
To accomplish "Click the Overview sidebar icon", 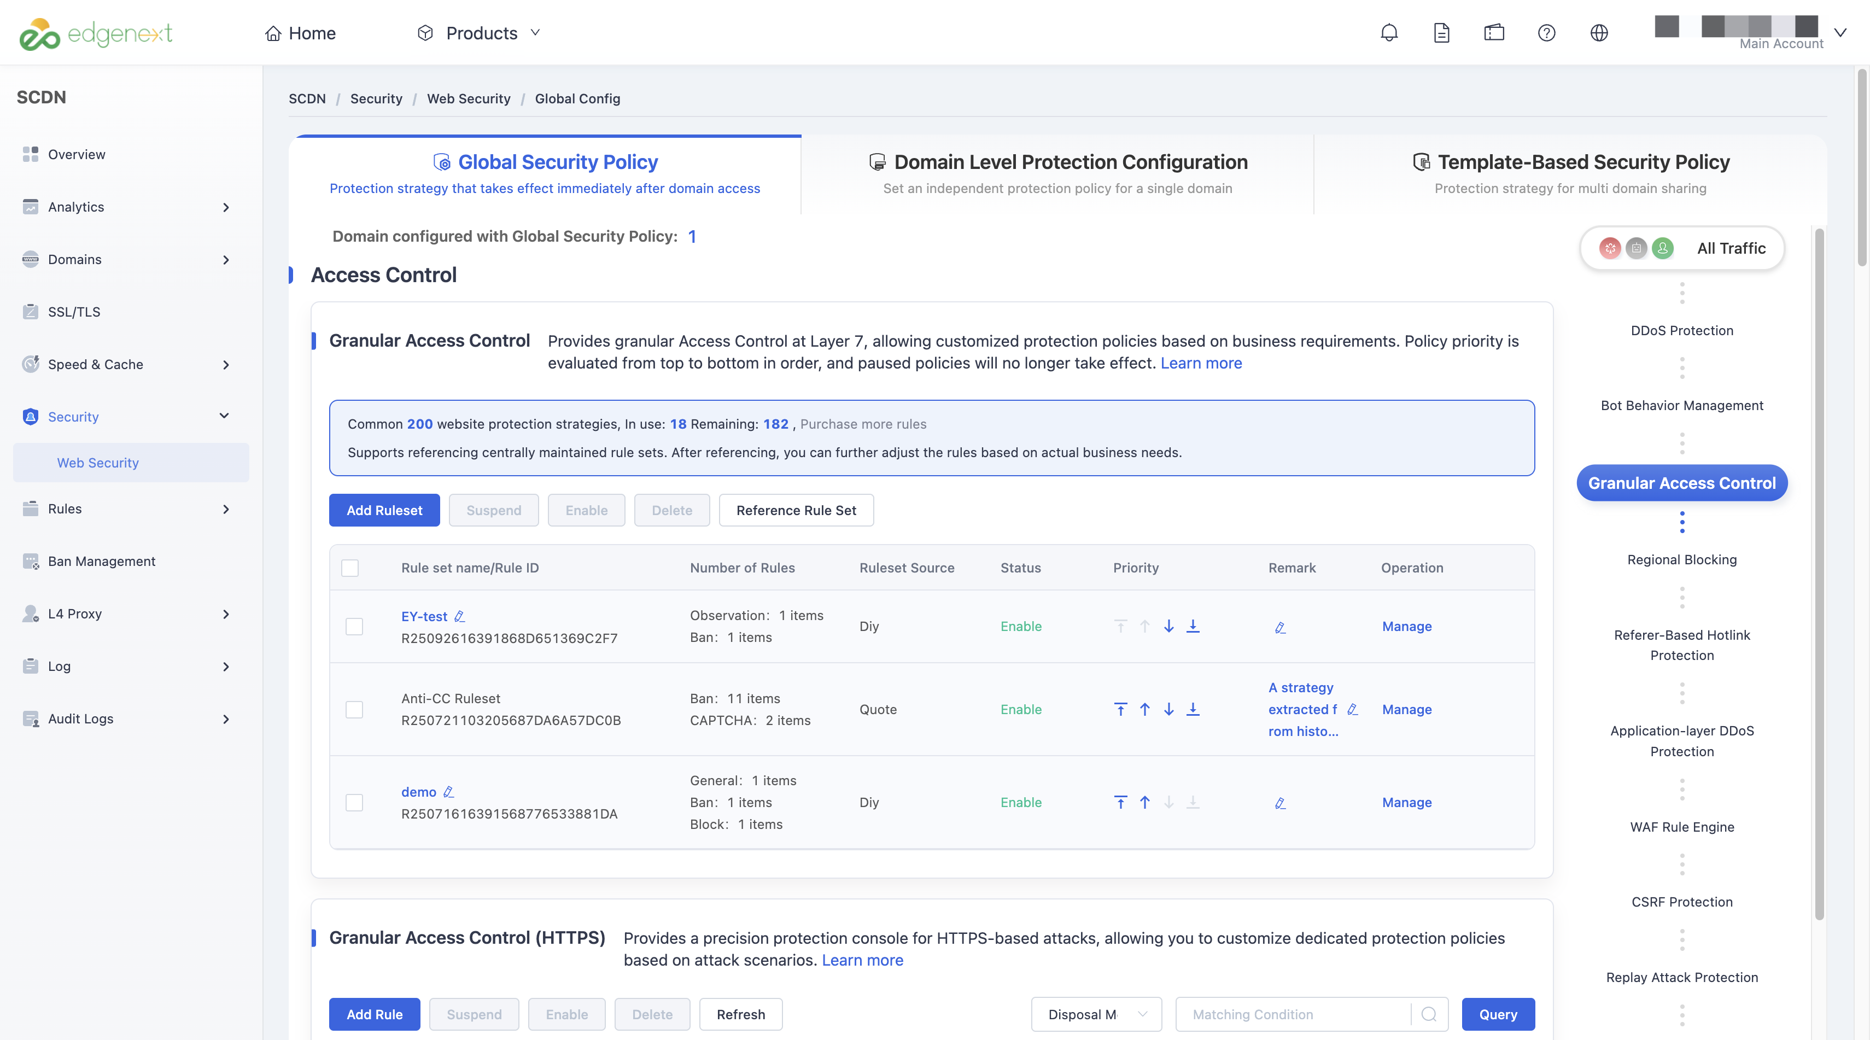I will click(x=30, y=154).
